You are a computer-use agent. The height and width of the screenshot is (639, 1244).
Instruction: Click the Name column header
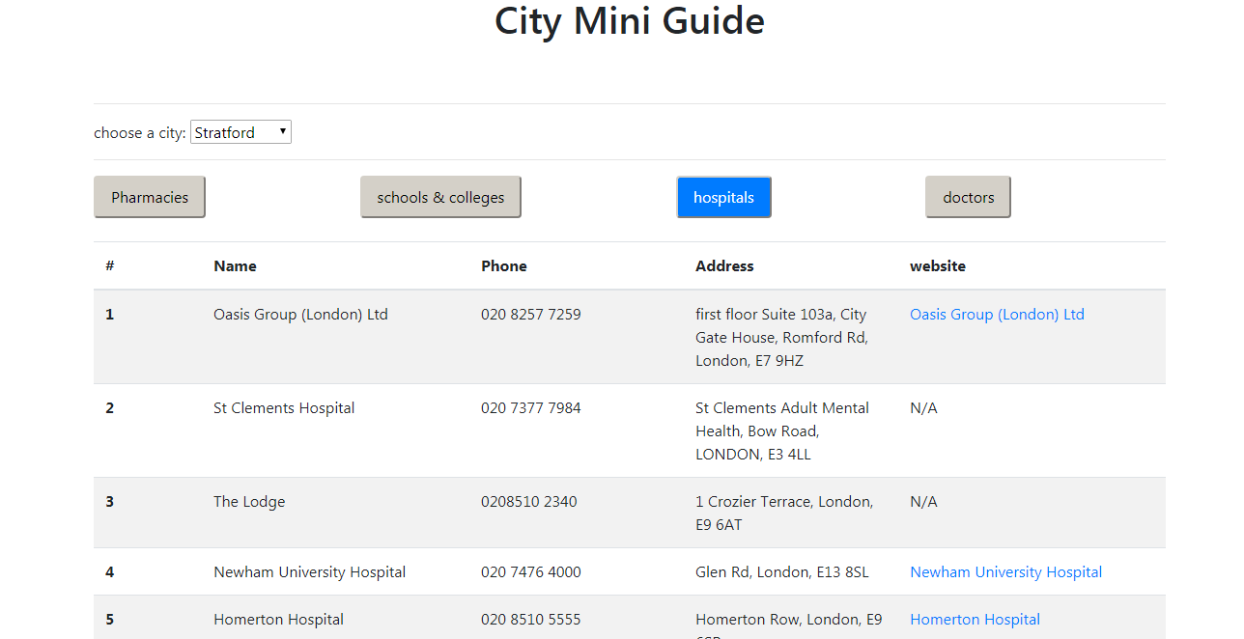[235, 266]
